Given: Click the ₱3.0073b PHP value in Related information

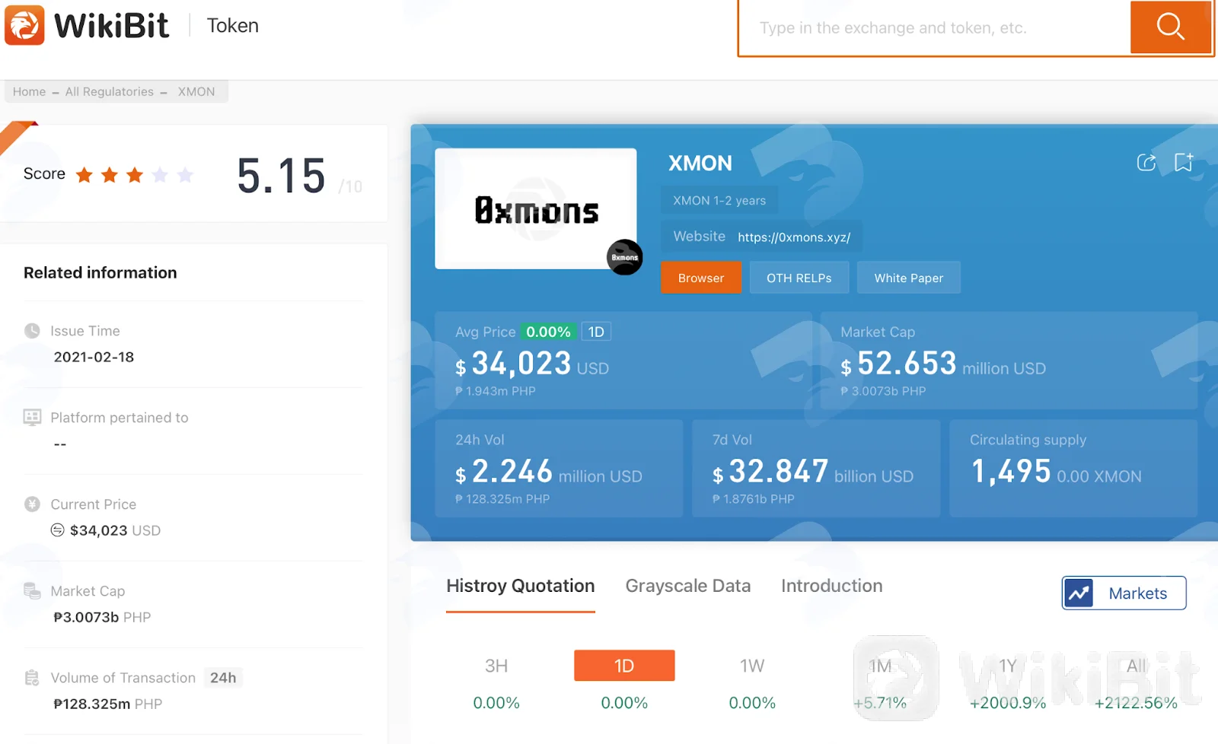Looking at the screenshot, I should pyautogui.click(x=102, y=617).
